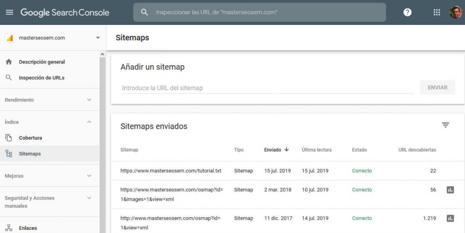
Task: Expand the Rendimiento section
Action: coord(89,100)
